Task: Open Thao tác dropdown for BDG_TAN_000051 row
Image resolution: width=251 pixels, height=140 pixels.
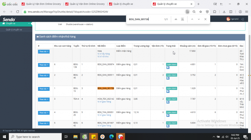Action: [44, 113]
